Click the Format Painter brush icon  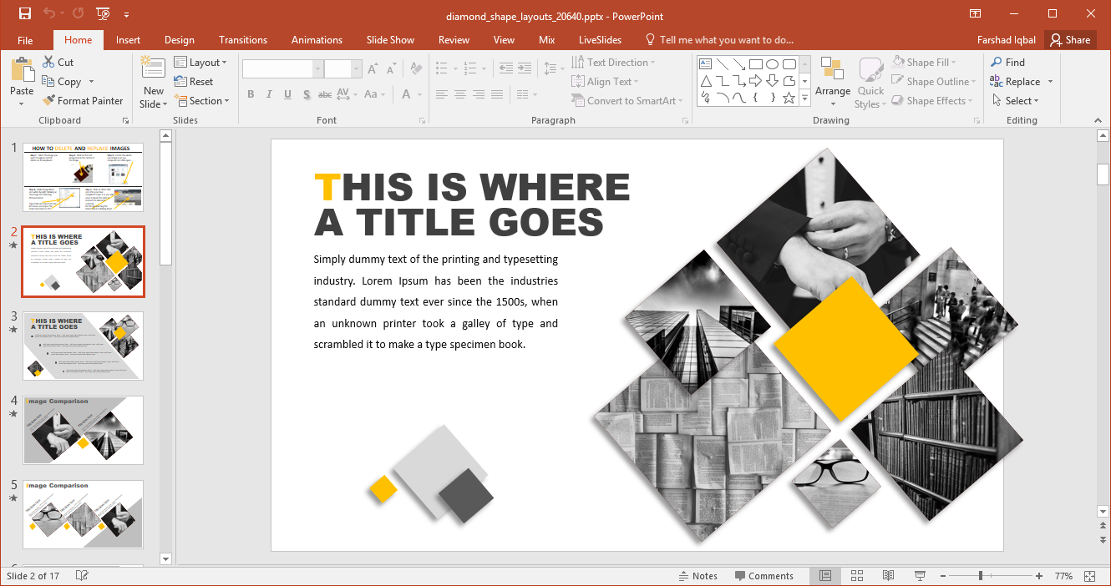coord(49,101)
